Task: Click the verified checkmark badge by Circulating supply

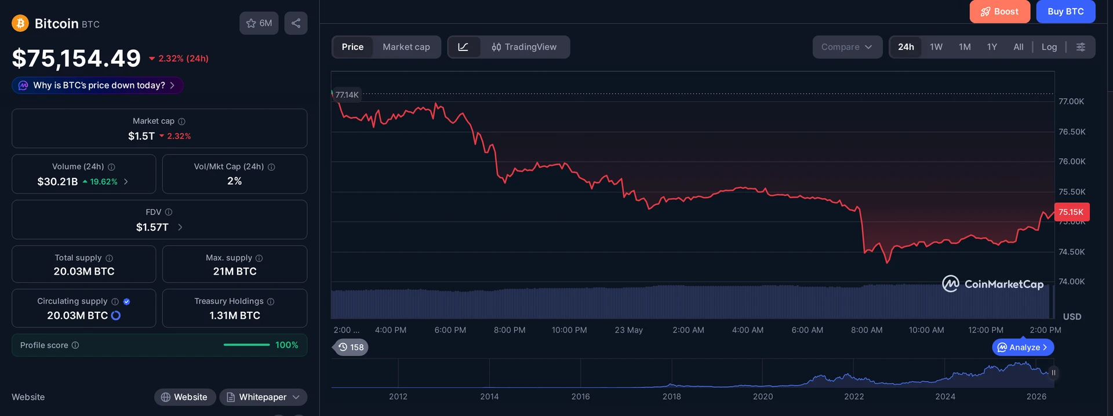Action: [x=127, y=301]
